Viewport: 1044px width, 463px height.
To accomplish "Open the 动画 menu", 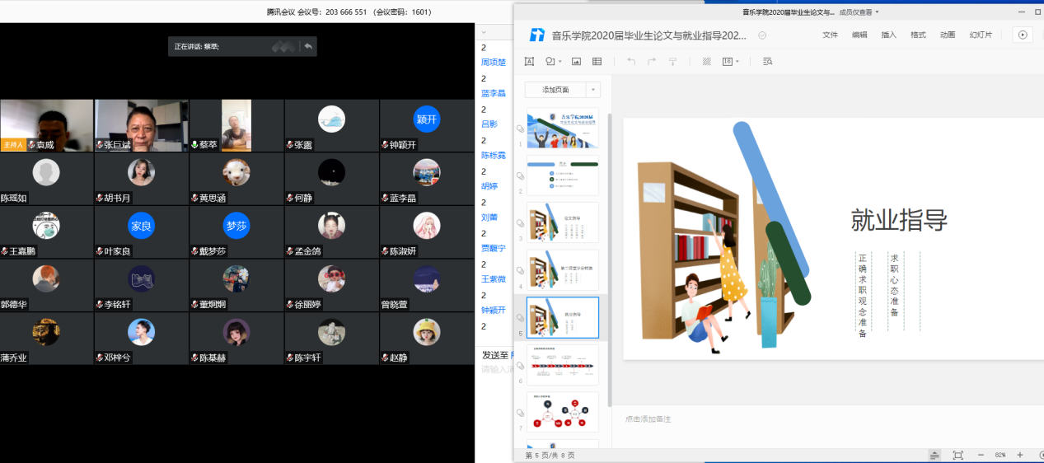I will [x=948, y=35].
